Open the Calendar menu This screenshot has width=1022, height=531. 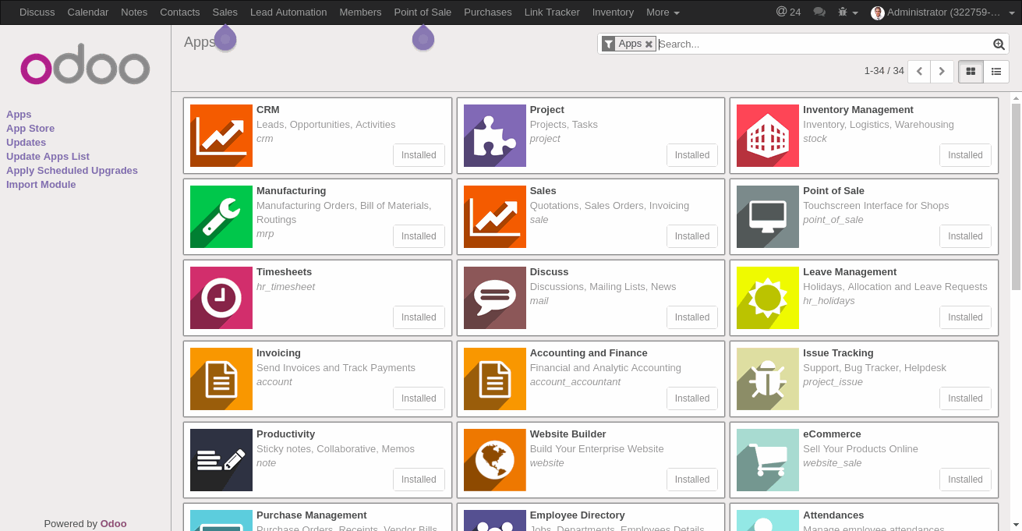click(x=88, y=12)
